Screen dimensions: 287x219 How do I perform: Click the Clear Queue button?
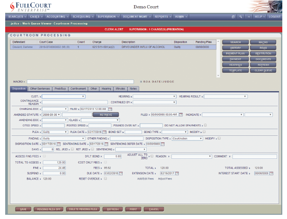263,70
